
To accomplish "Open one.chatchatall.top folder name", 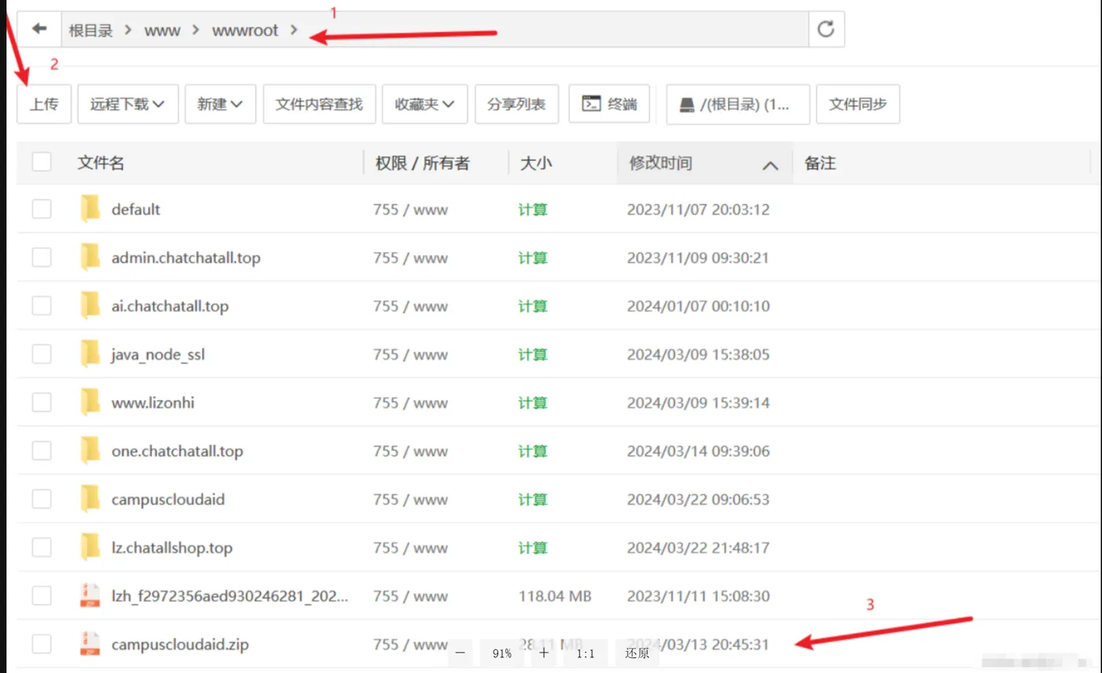I will (x=177, y=452).
